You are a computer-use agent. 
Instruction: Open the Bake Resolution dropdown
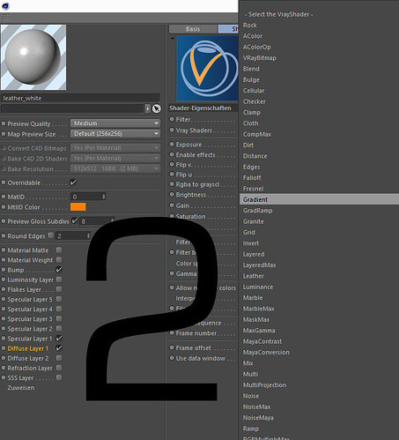[x=115, y=168]
